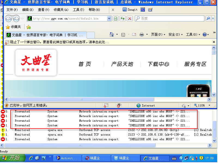Click the add-to-favorites-bar star icon
218x163 pixels.
pos(29,27)
